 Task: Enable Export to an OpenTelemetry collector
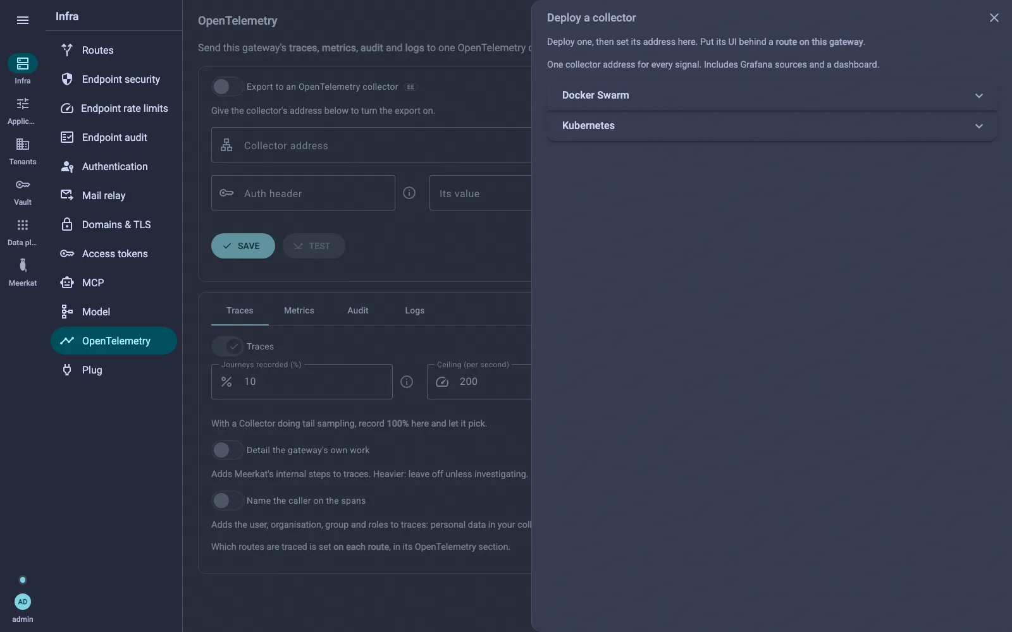pyautogui.click(x=226, y=87)
